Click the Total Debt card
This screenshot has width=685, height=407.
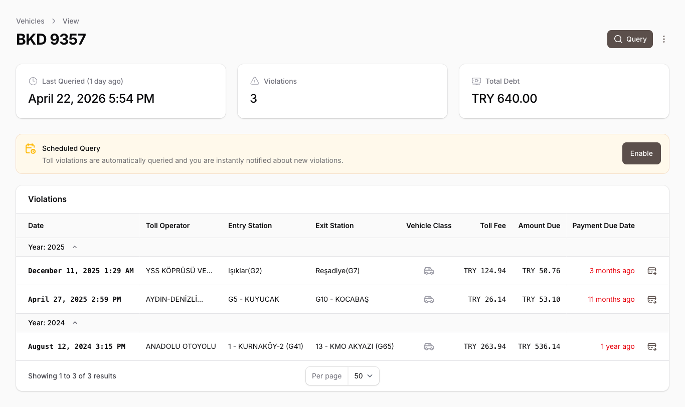[564, 91]
